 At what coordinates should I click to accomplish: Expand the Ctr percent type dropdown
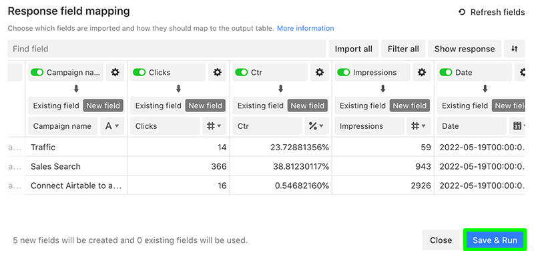316,126
